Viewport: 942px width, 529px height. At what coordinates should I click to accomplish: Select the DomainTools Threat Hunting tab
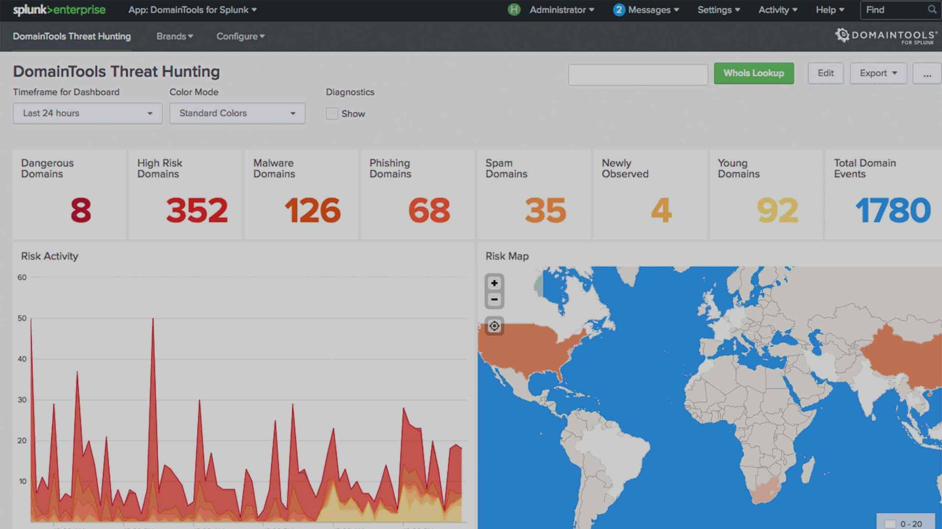pos(72,36)
